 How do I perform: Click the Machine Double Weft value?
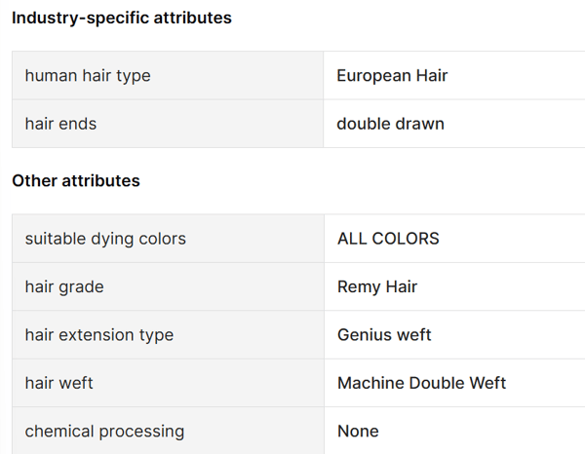(421, 383)
